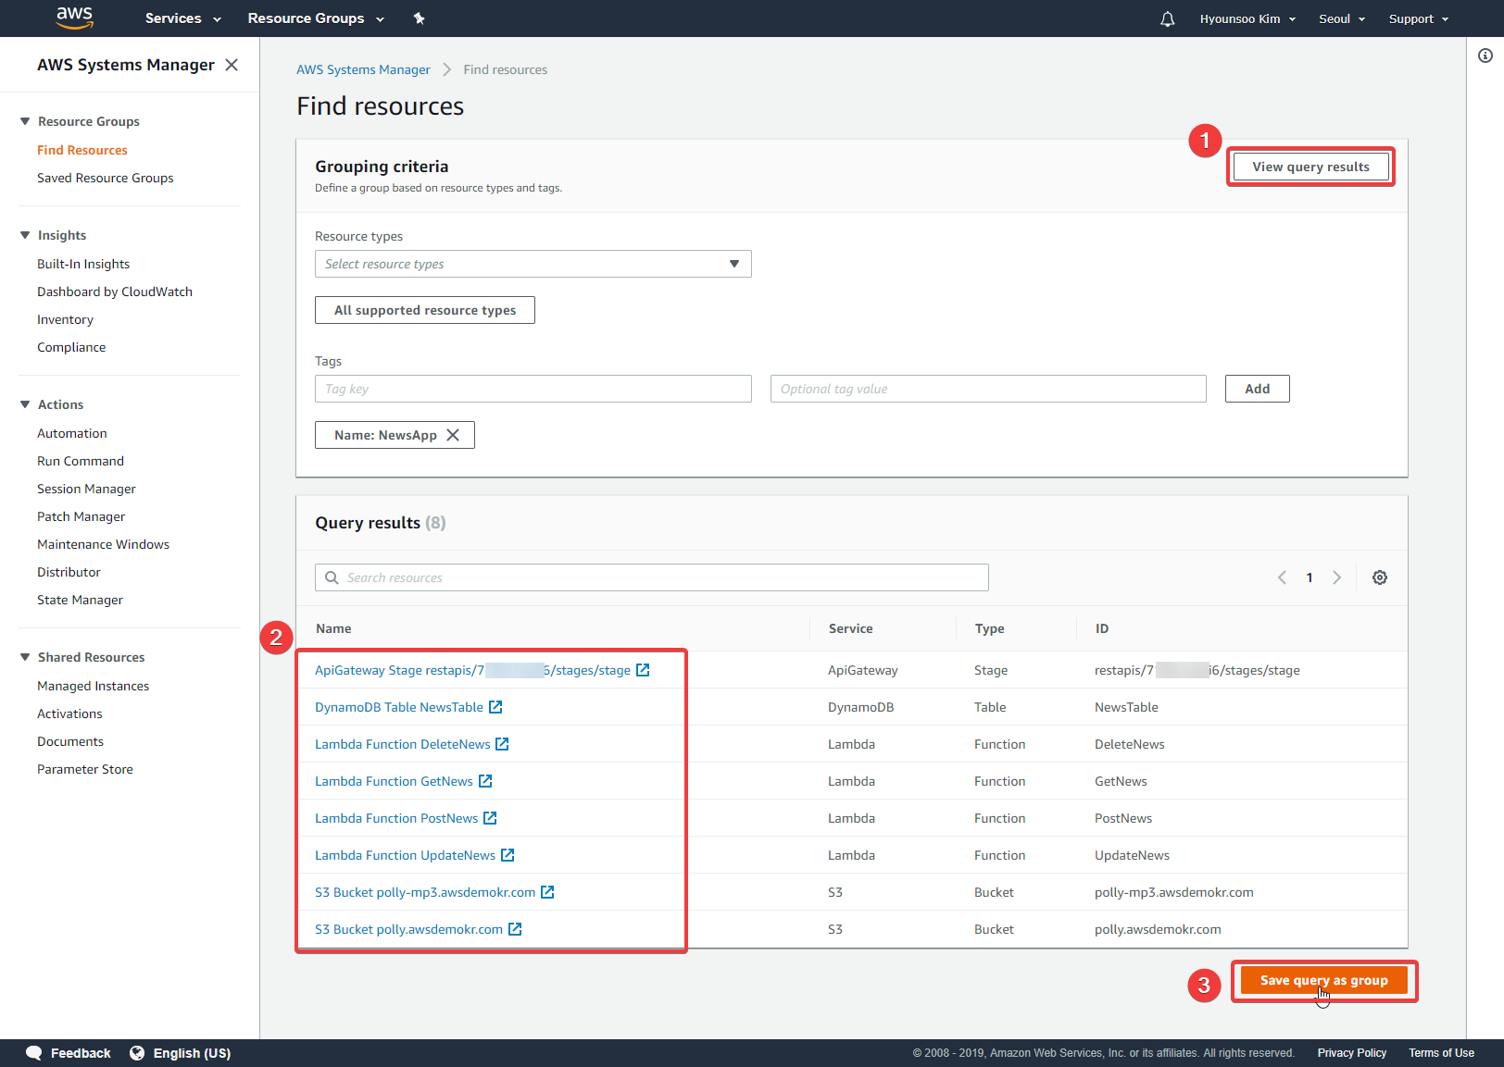Open external link icon for DynamoDB NewsTable

(495, 707)
